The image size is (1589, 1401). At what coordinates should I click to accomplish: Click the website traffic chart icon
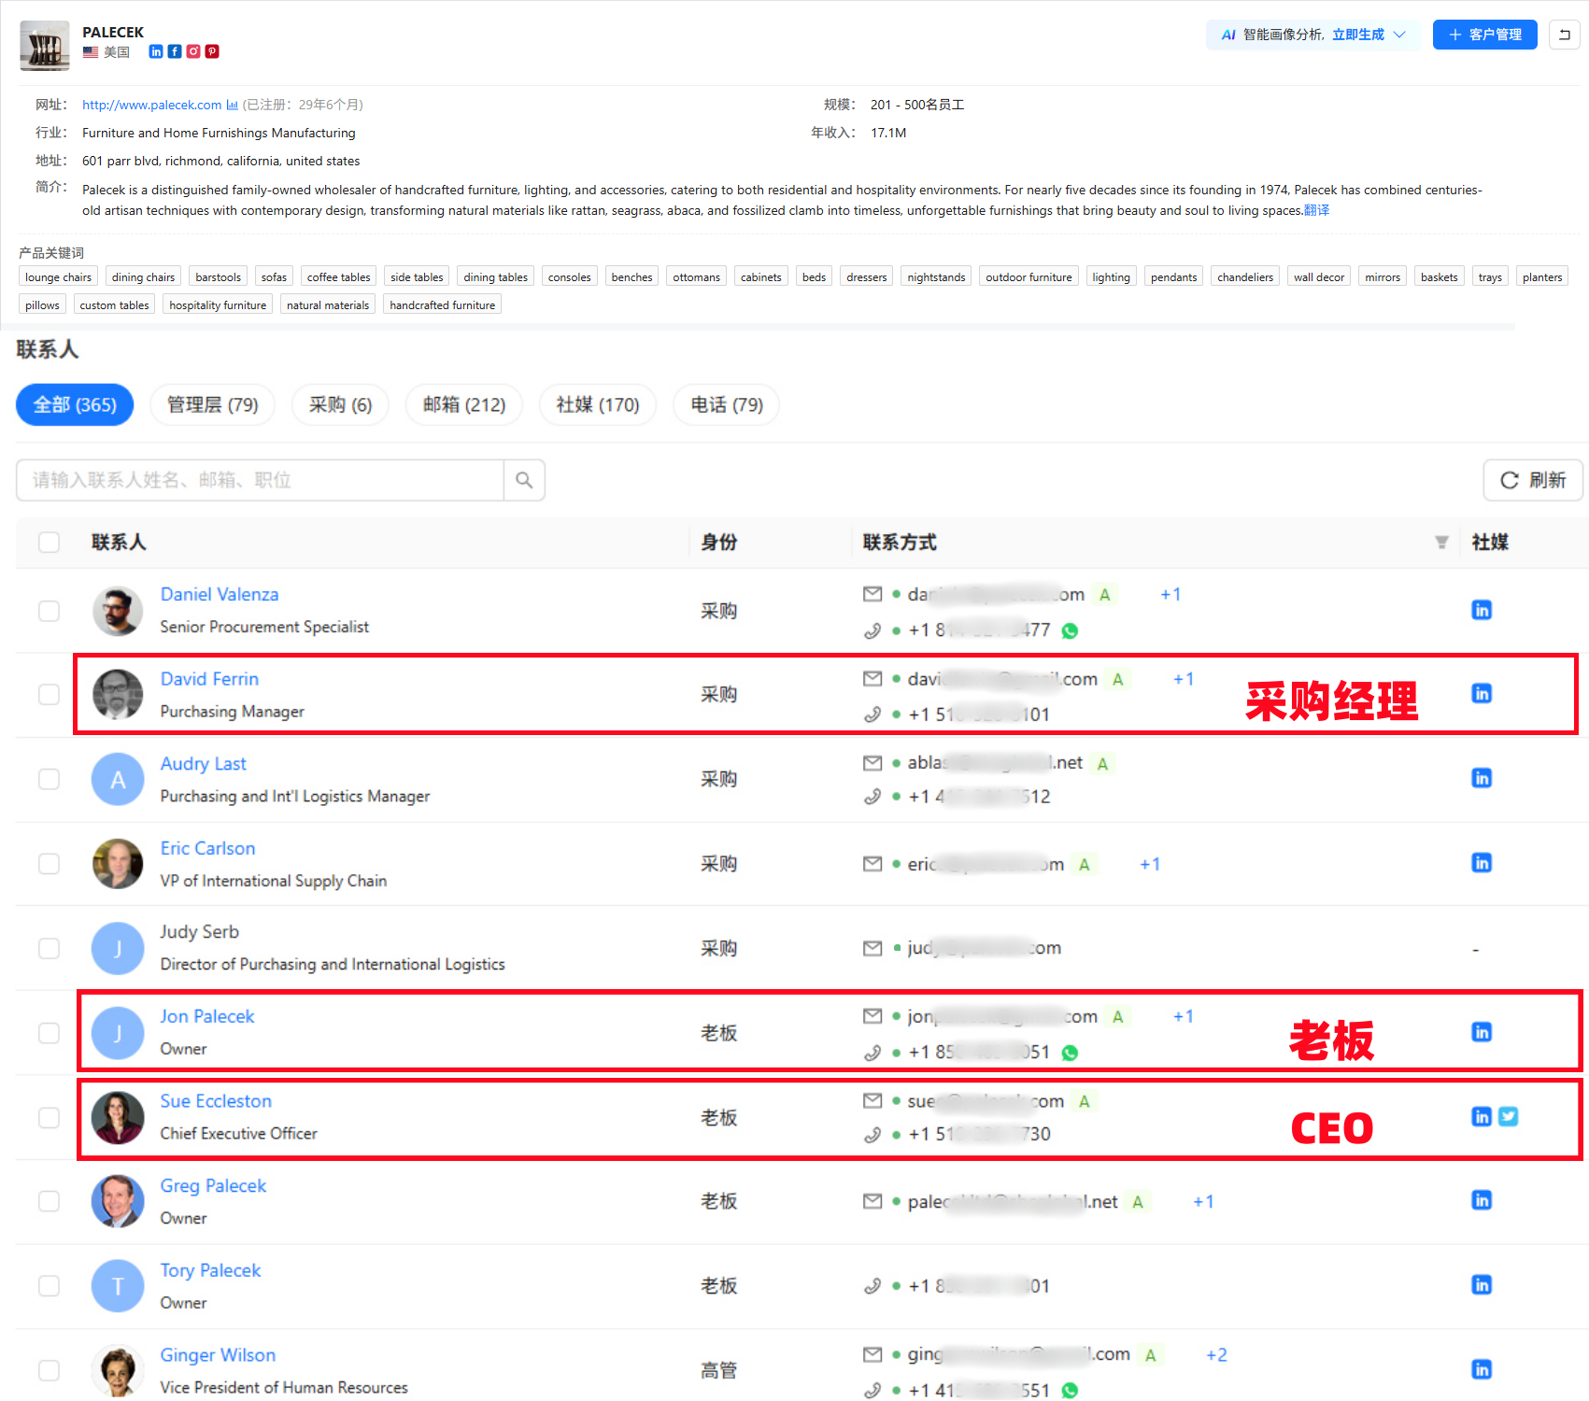pos(232,105)
